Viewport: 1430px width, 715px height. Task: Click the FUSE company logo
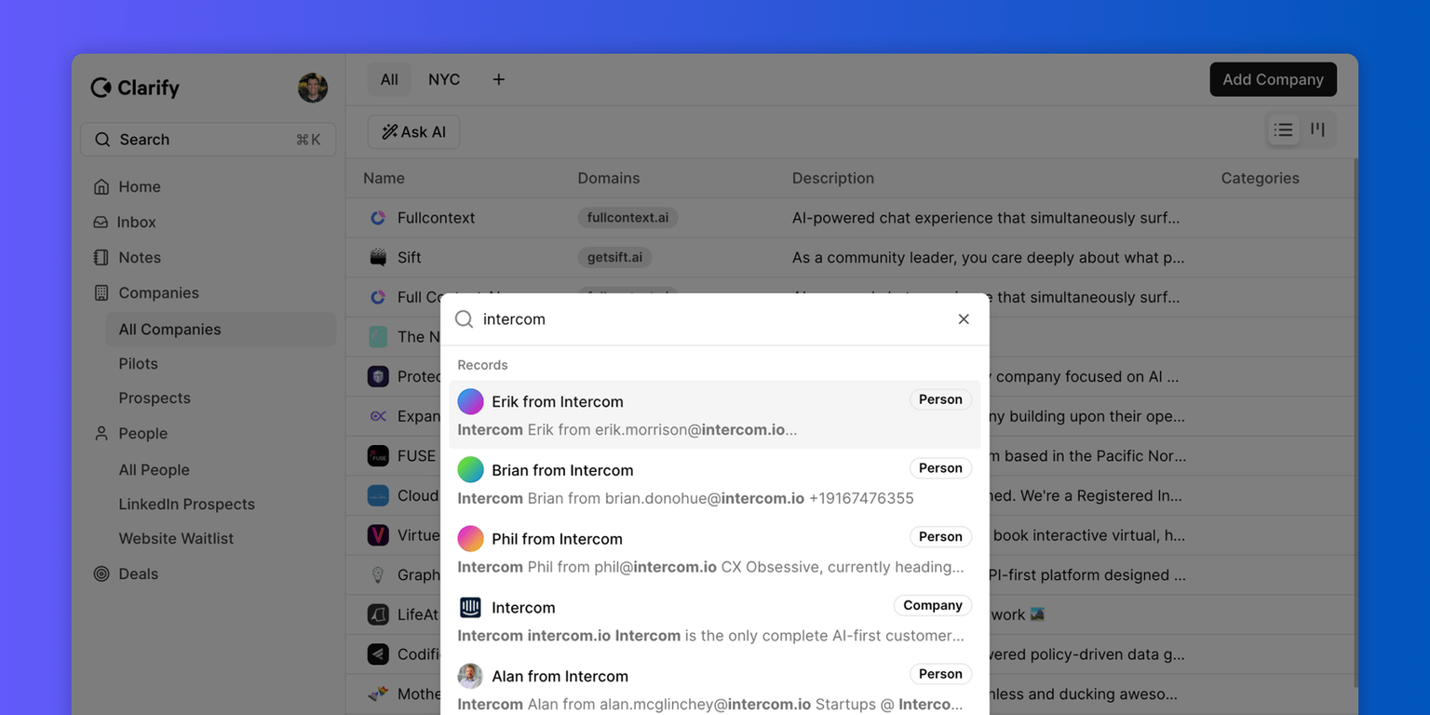pos(378,456)
